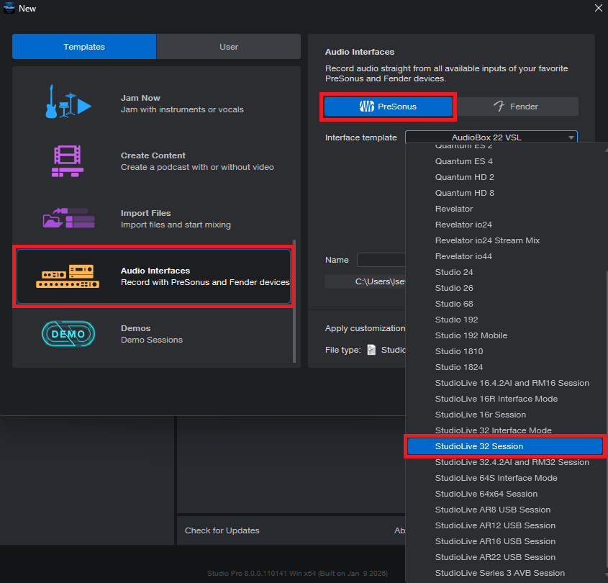Screen dimensions: 608x583
Task: Click the Create Content film strip icon
Action: click(x=68, y=161)
